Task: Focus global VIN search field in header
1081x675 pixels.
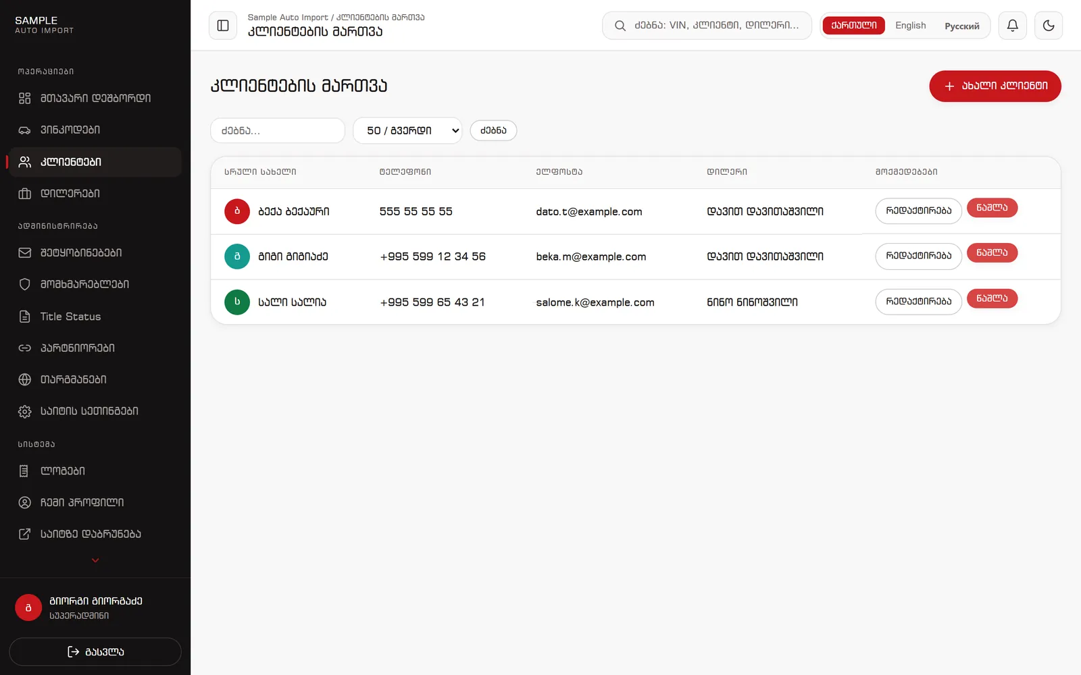Action: coord(707,26)
